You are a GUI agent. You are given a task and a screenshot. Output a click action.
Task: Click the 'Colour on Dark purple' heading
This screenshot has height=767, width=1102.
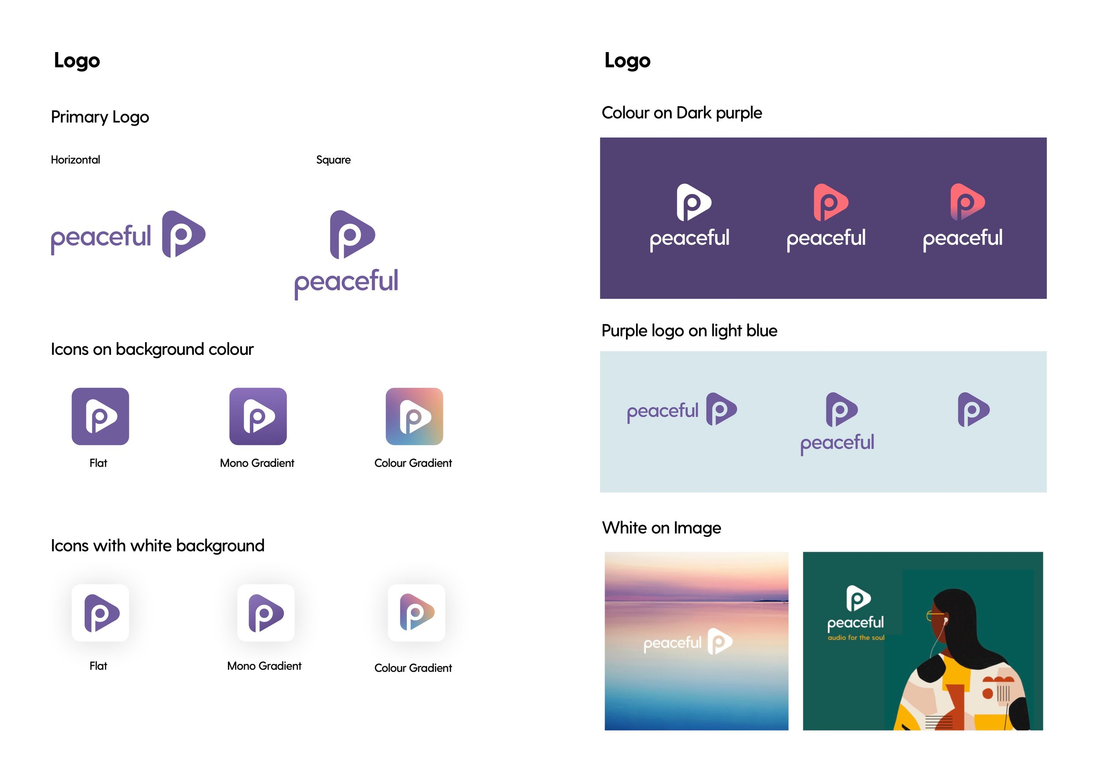(681, 113)
